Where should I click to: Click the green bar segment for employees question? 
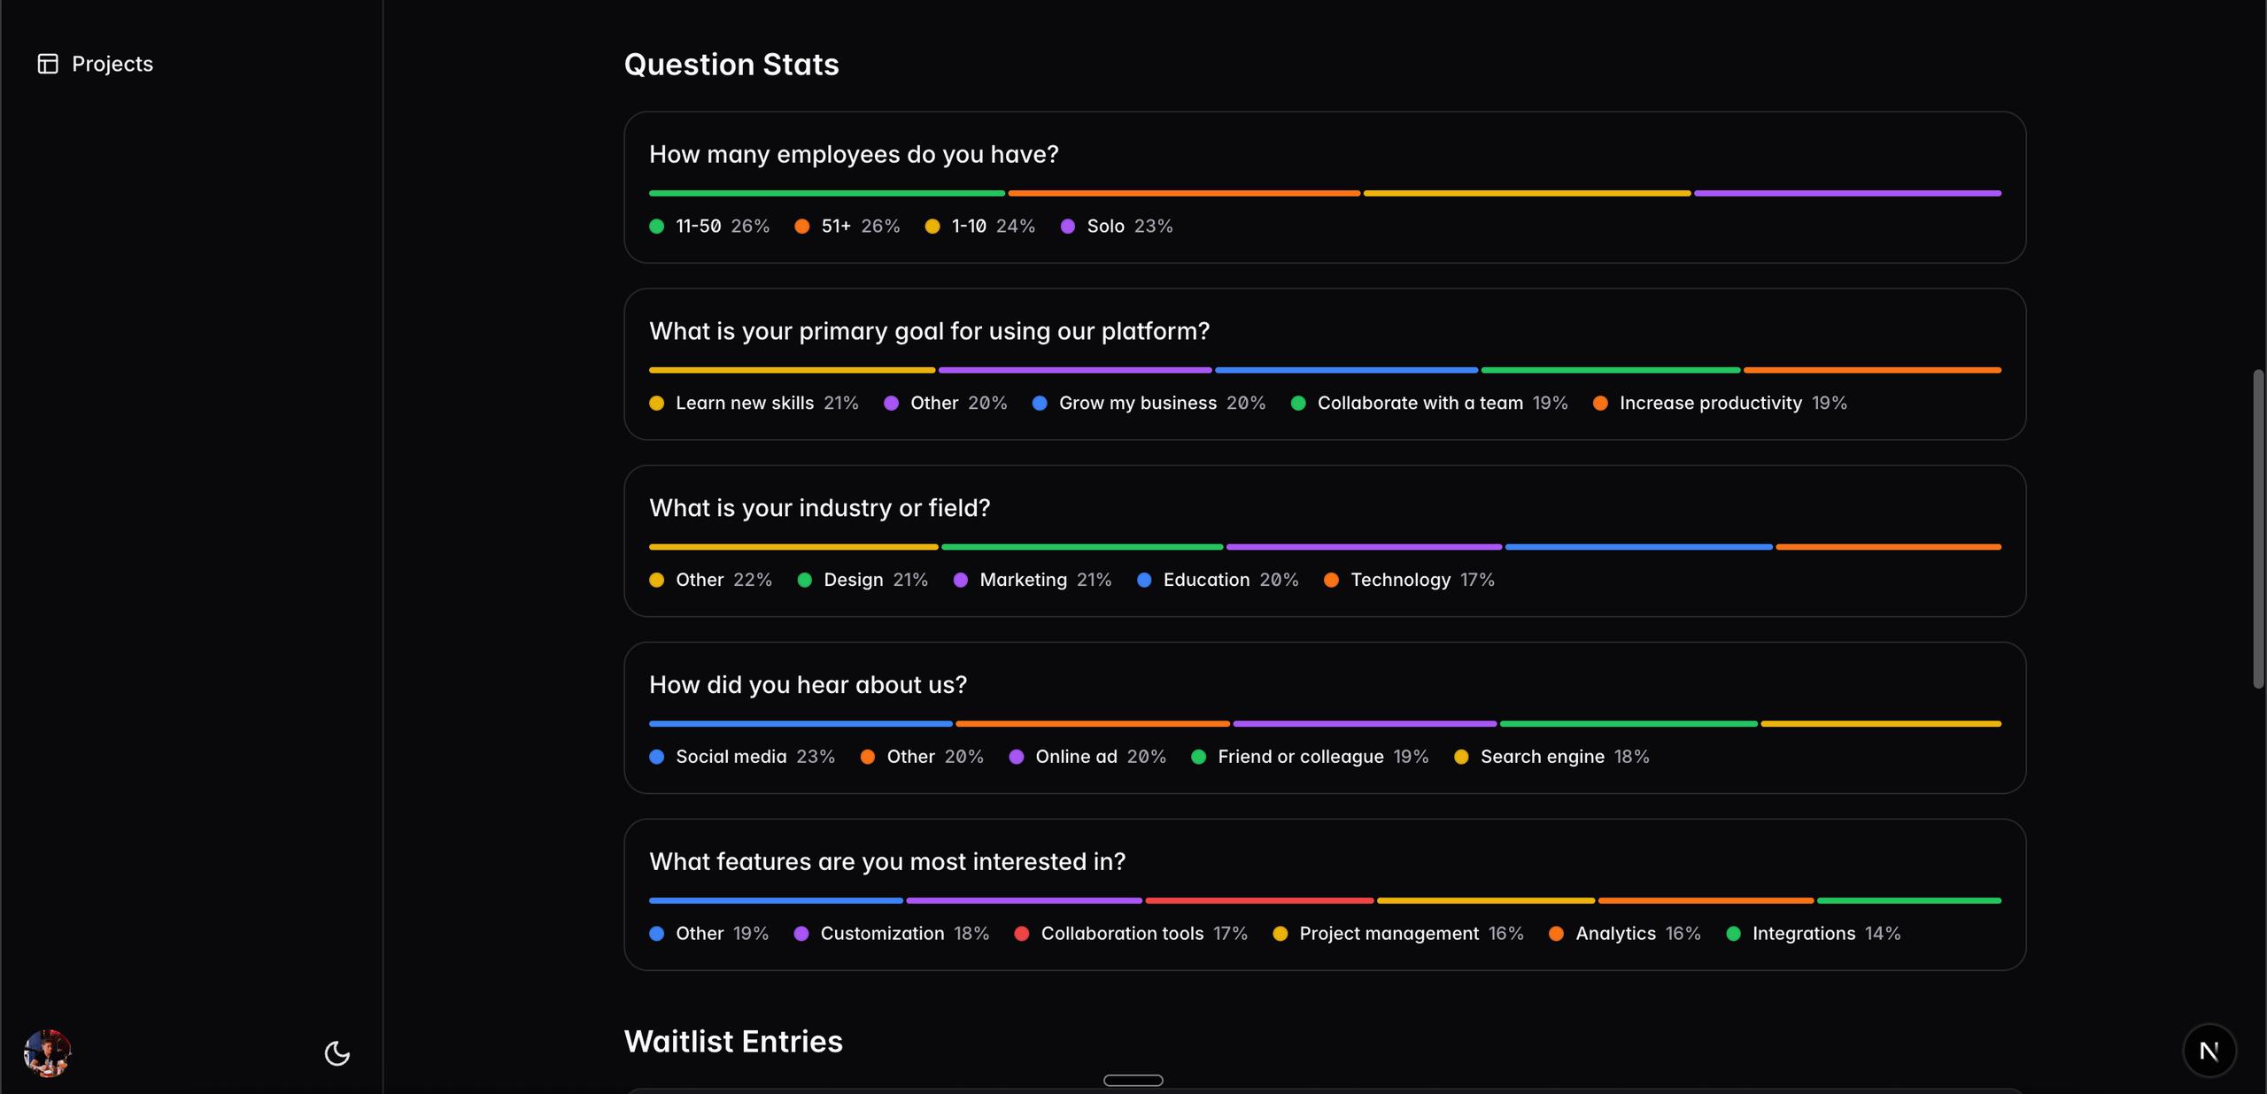[x=826, y=193]
